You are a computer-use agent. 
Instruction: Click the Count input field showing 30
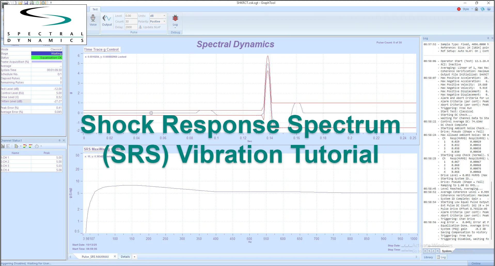pos(131,21)
